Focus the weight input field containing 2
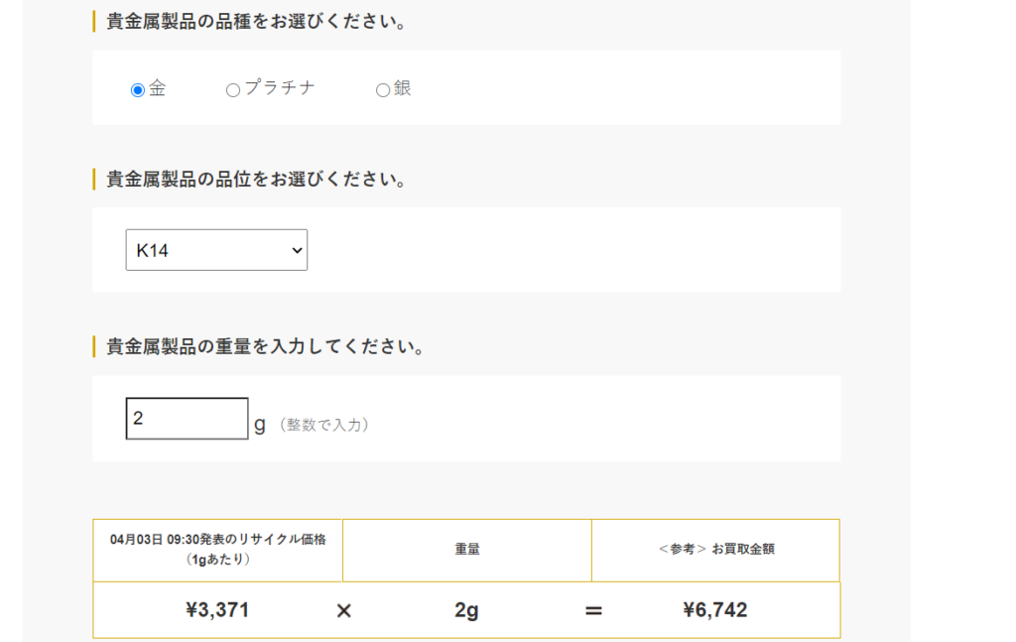 pyautogui.click(x=187, y=419)
